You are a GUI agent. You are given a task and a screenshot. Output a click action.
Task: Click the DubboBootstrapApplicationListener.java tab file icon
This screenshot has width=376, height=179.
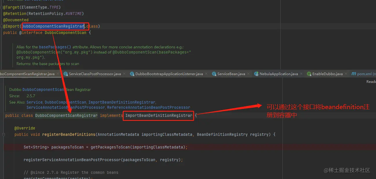pyautogui.click(x=132, y=74)
